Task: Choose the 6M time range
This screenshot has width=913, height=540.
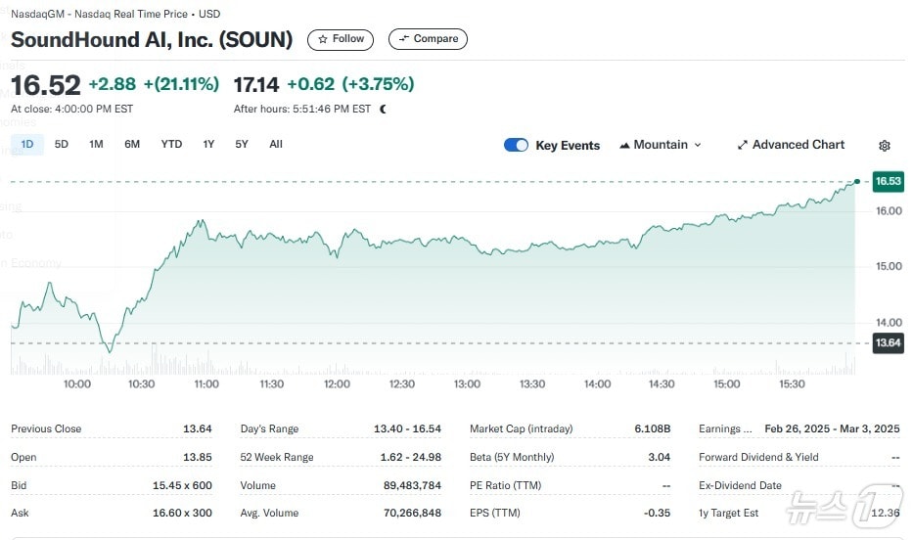Action: tap(132, 145)
